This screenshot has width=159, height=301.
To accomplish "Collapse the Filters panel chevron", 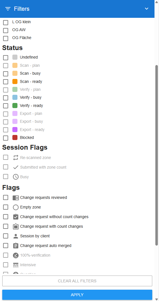I will 147,9.
